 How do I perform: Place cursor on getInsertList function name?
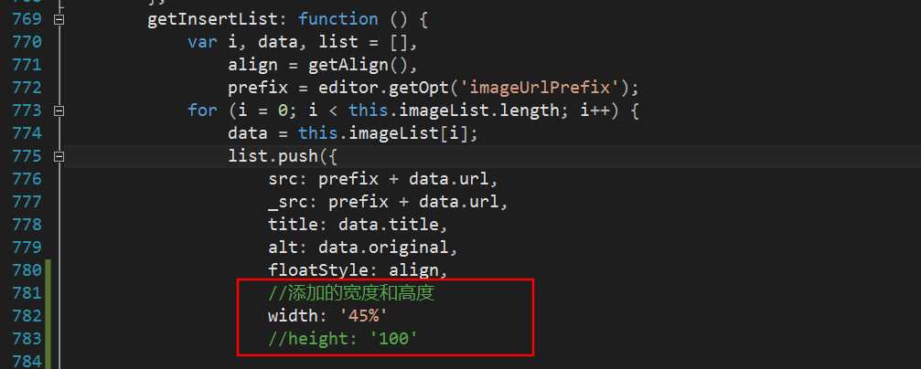coord(212,19)
